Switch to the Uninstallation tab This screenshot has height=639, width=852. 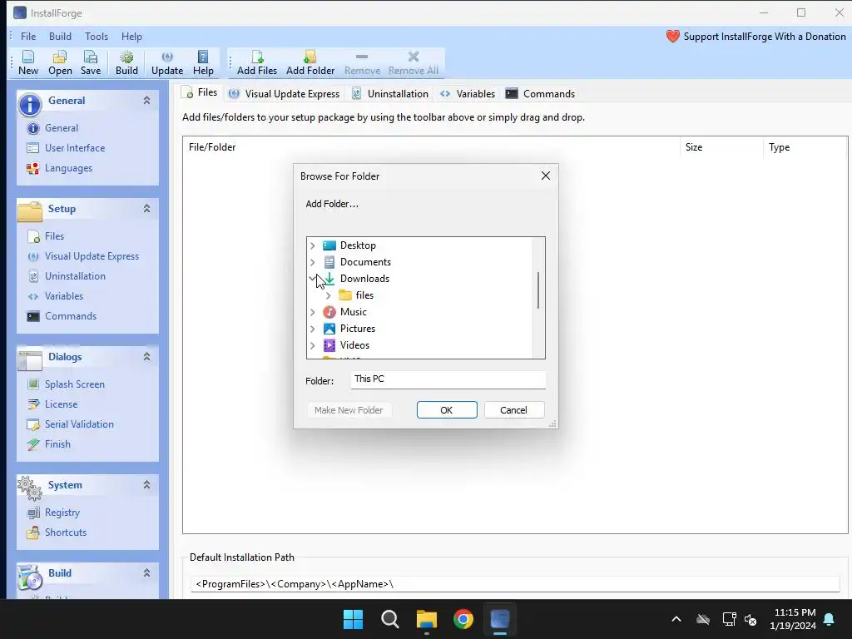coord(390,94)
